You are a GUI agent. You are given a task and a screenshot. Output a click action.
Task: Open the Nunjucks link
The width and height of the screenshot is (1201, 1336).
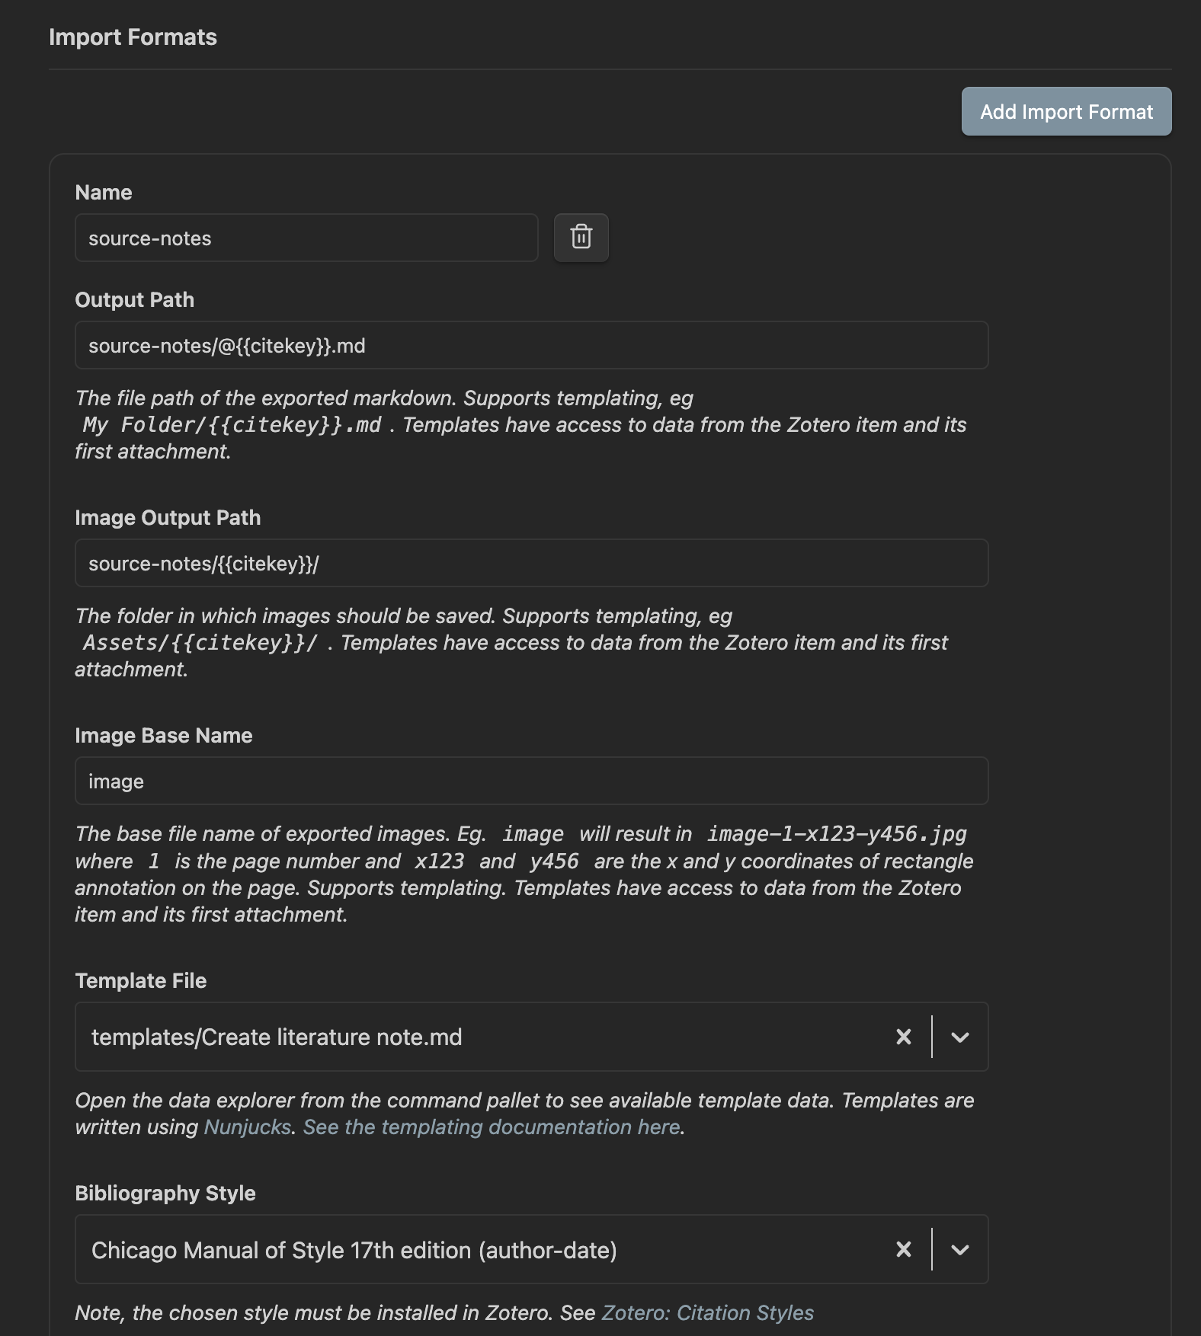247,1127
